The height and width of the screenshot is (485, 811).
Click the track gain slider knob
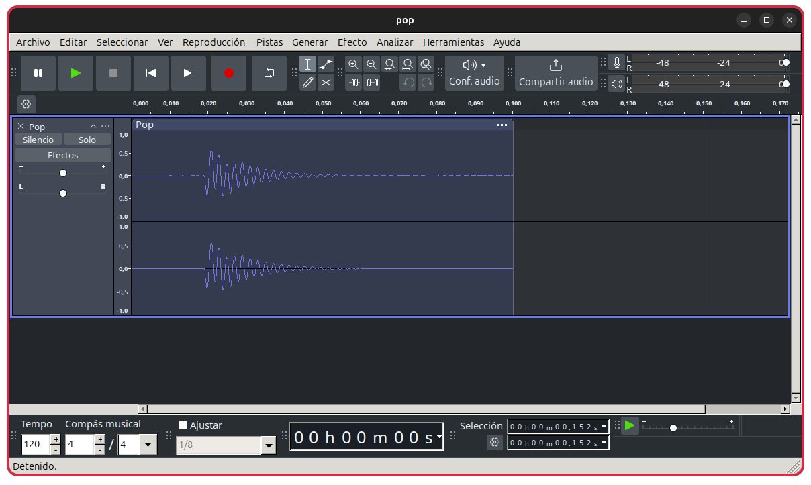(63, 173)
